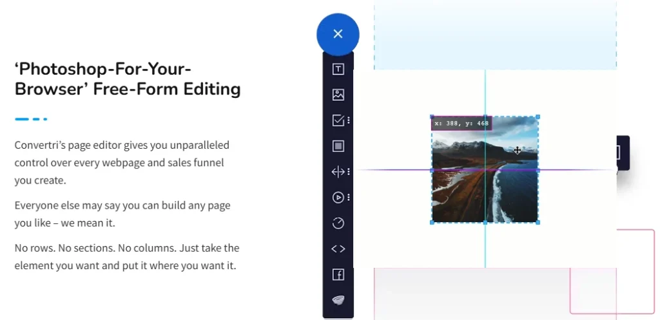Click the top-left resize handle of the photo
The width and height of the screenshot is (660, 320).
point(432,117)
